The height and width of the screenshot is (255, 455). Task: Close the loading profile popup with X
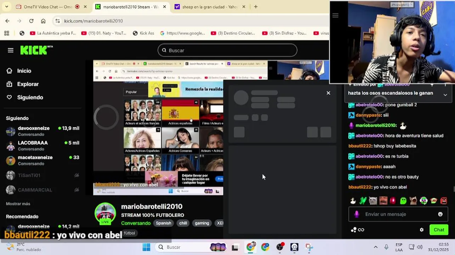coord(328,93)
